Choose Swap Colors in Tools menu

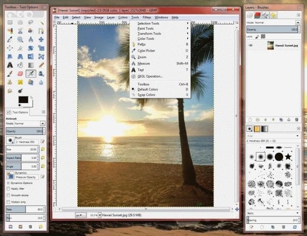pyautogui.click(x=160, y=95)
